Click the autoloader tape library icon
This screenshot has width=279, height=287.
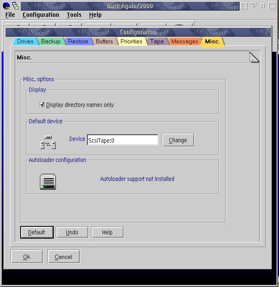[x=48, y=181]
